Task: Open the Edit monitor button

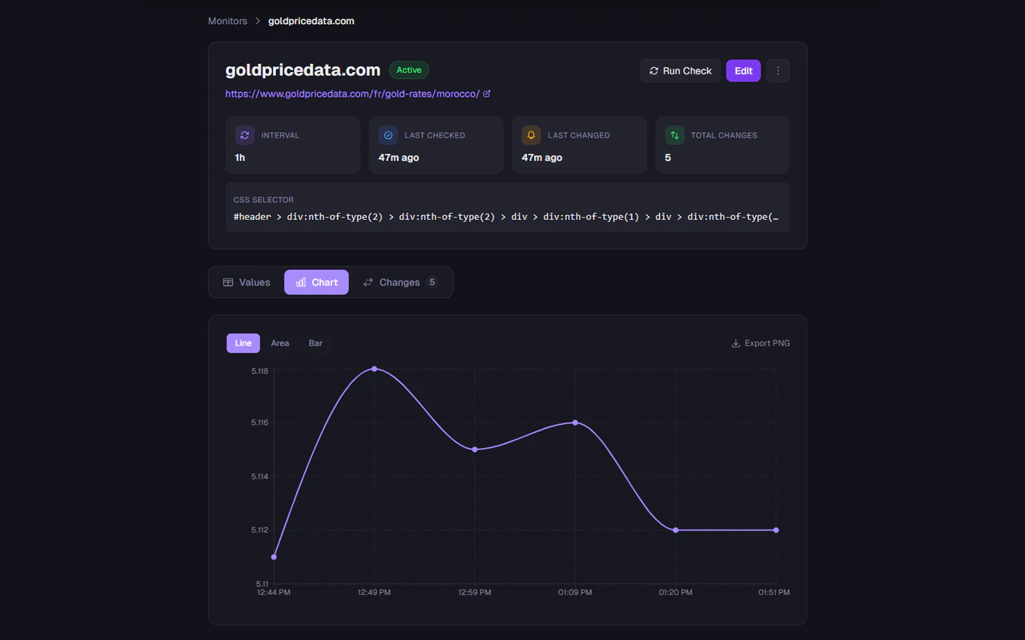Action: 743,70
